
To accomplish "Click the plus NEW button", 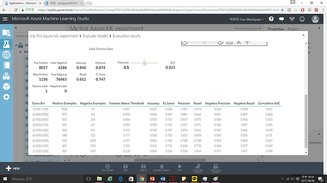I will click(13, 168).
